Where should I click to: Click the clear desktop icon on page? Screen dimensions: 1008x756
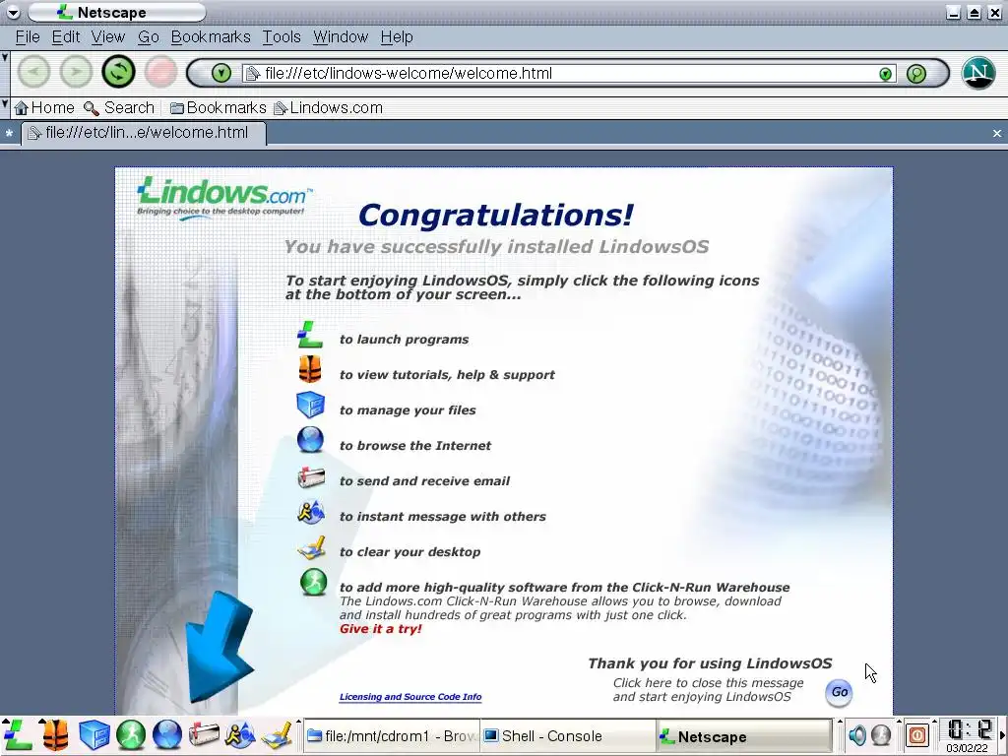point(311,548)
